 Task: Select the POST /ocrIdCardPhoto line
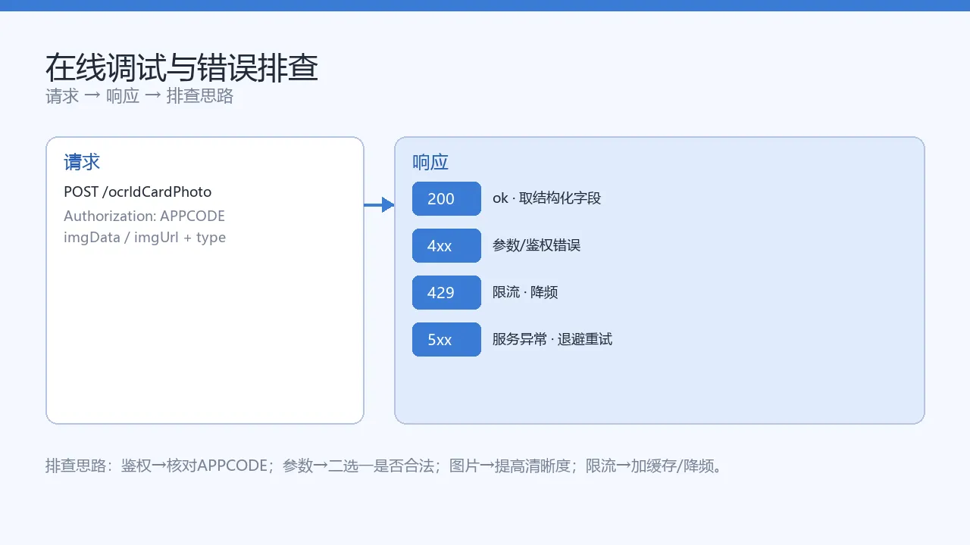coord(138,192)
